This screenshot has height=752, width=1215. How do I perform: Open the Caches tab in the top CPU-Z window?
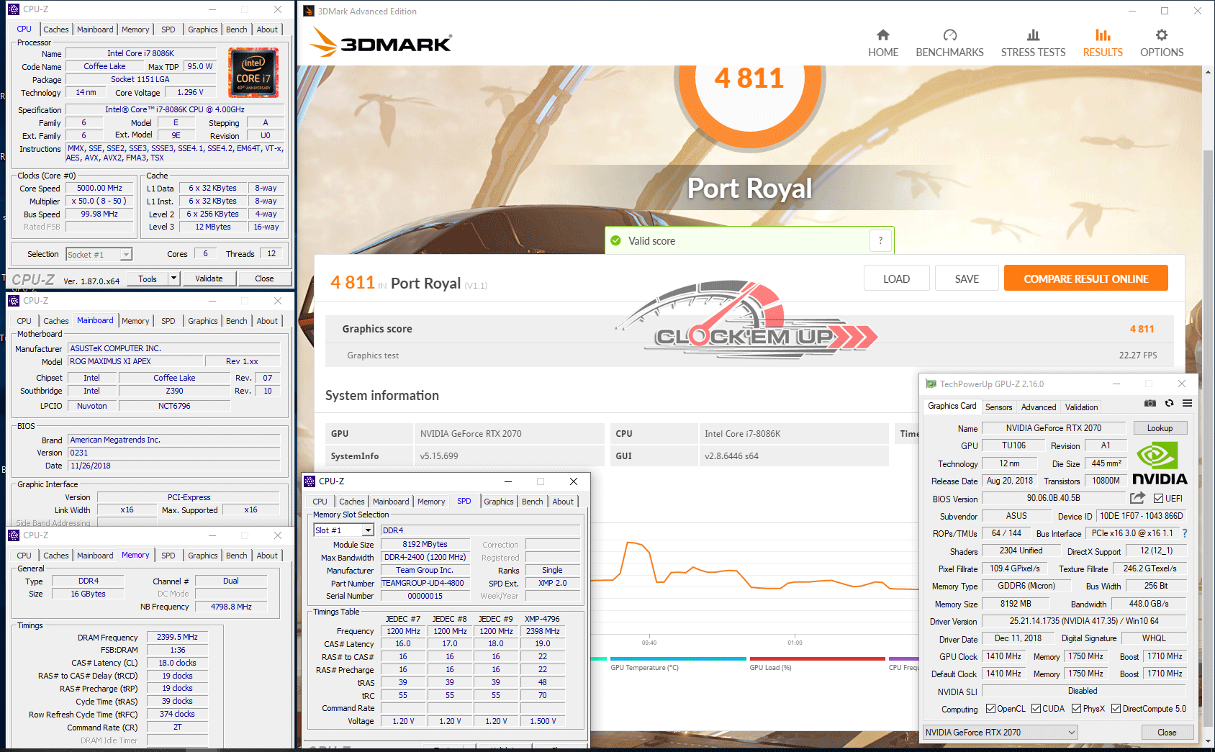point(55,30)
